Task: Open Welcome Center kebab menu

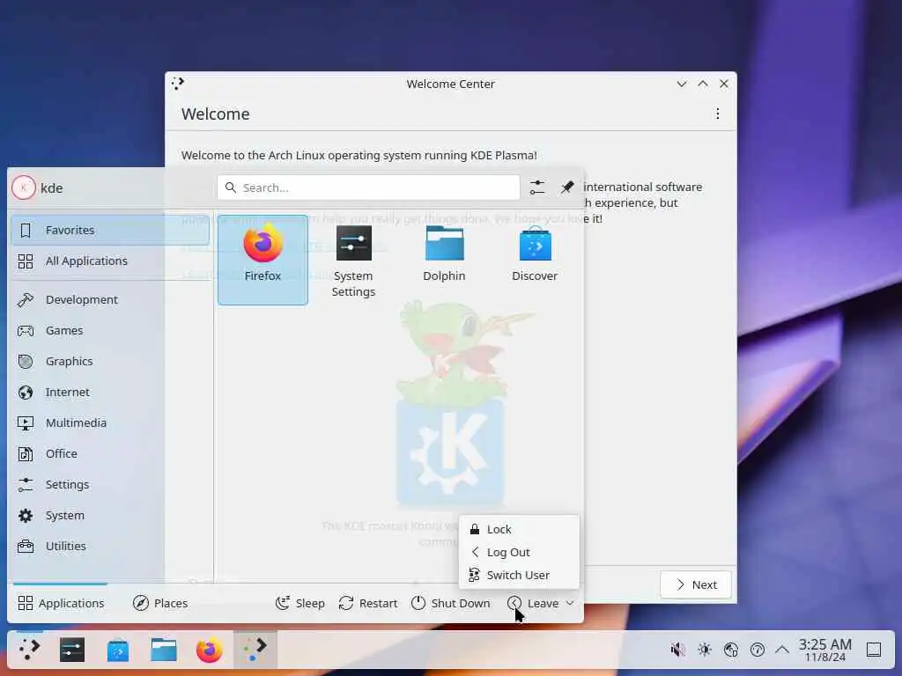Action: (717, 114)
